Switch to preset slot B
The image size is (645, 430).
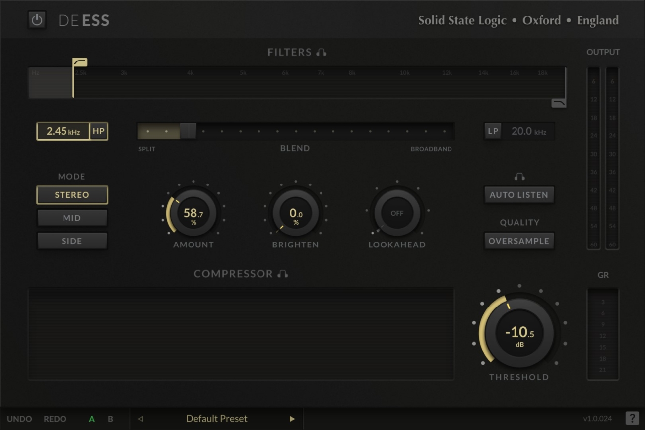coord(110,419)
